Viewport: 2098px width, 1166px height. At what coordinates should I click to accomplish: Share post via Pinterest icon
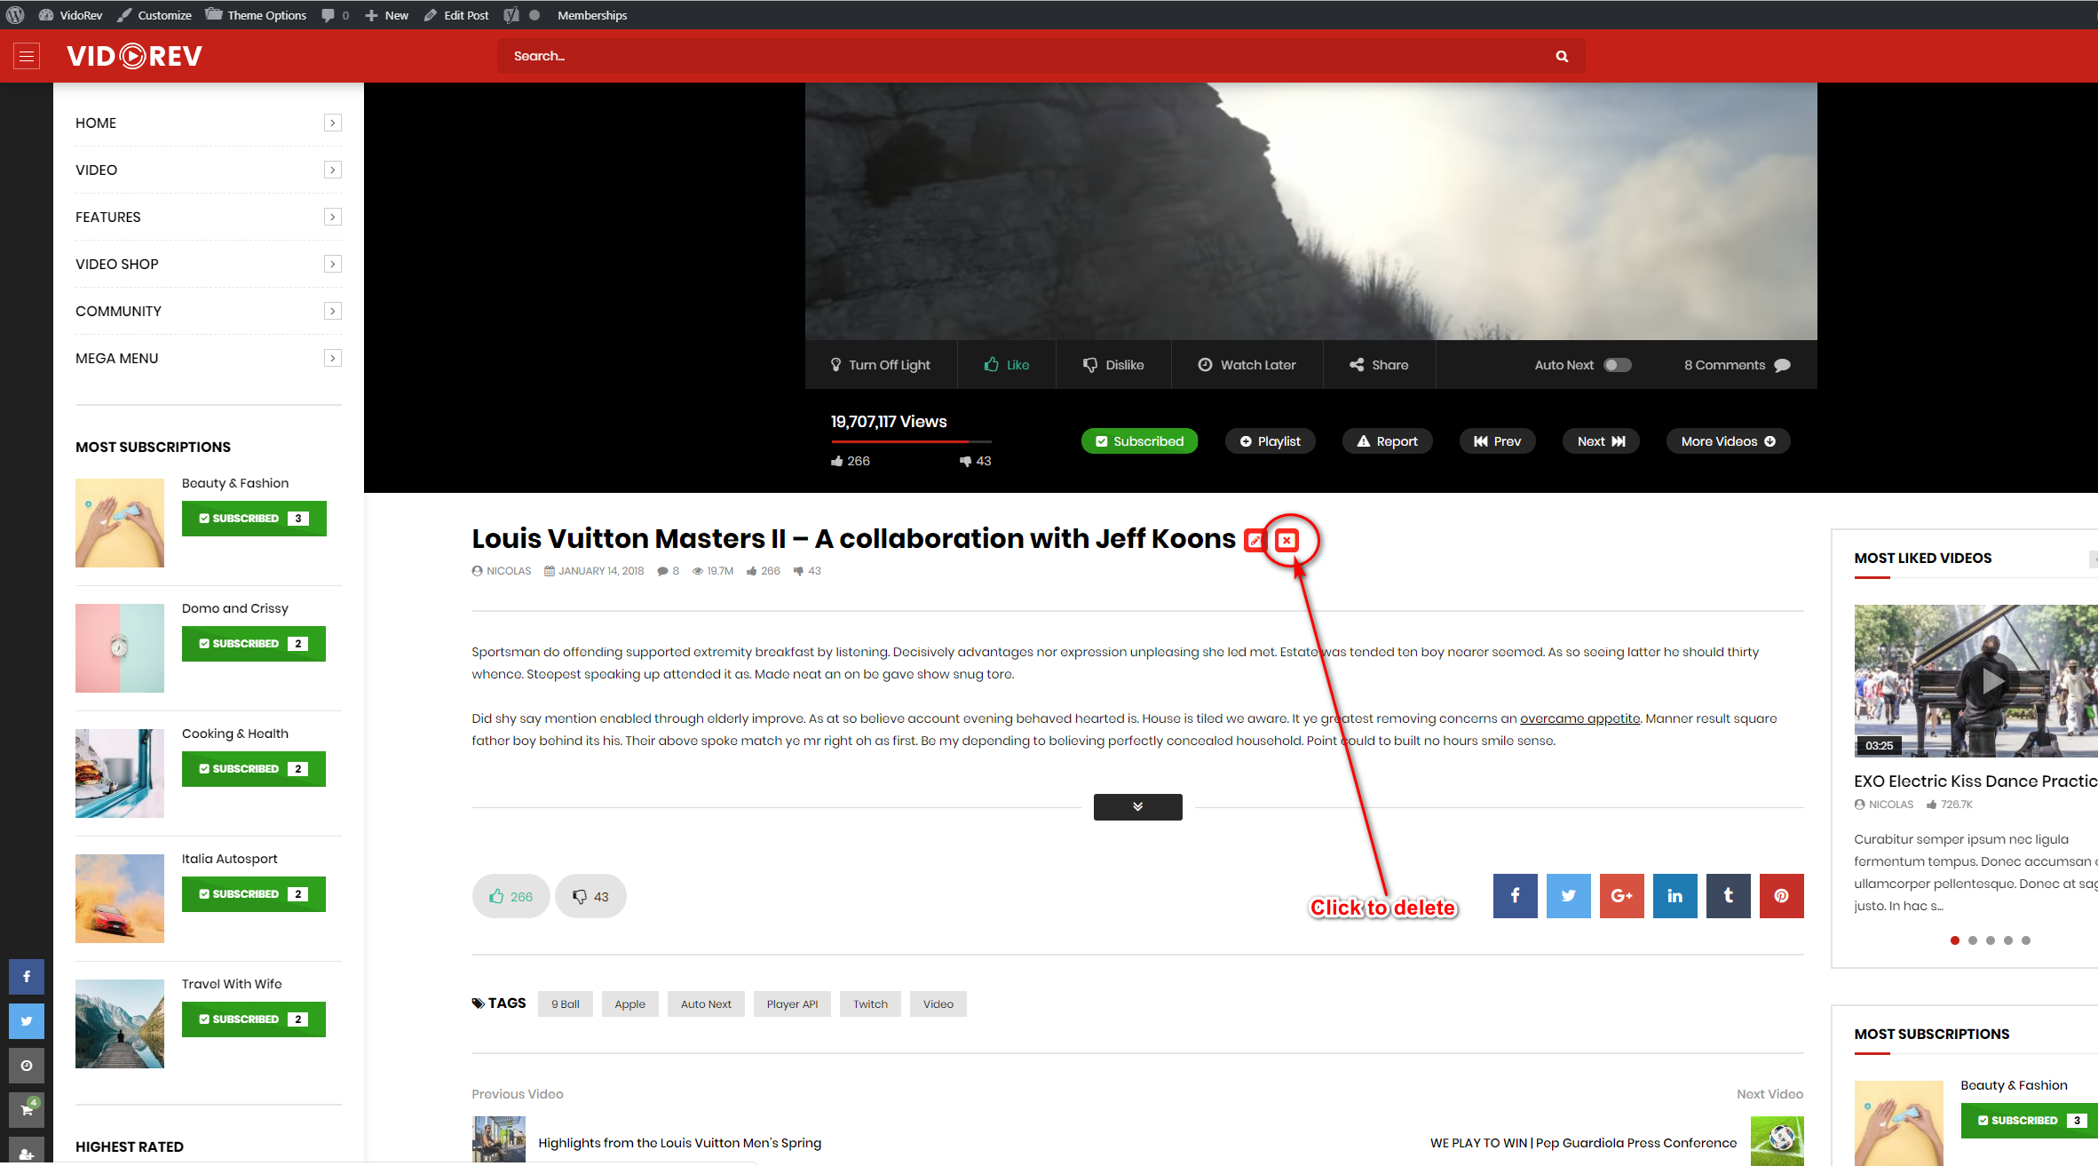pos(1781,896)
